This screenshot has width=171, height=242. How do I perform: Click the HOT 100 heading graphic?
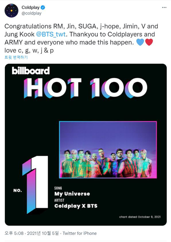click(x=85, y=88)
